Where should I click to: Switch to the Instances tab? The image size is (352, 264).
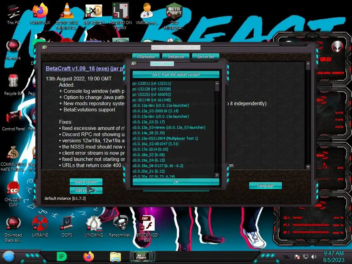point(176,56)
